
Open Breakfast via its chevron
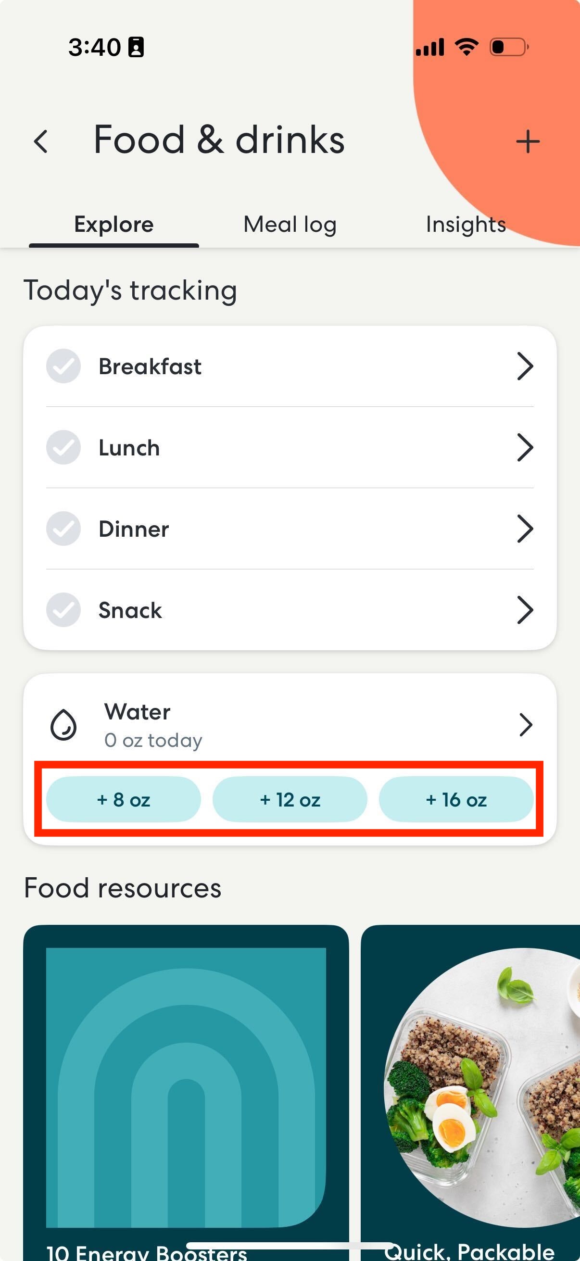[x=525, y=366]
